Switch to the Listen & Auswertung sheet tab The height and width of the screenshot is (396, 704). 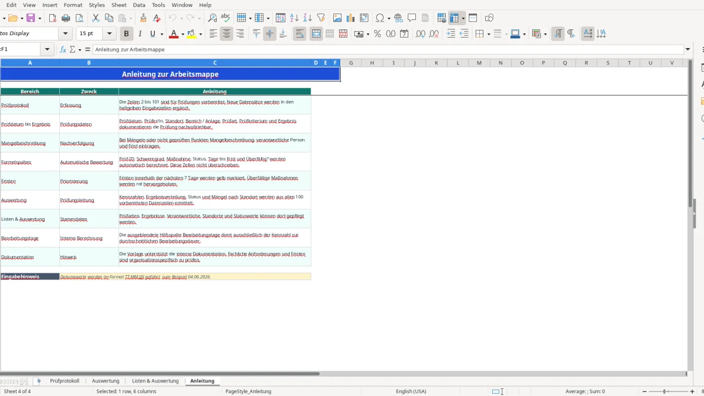click(x=155, y=381)
